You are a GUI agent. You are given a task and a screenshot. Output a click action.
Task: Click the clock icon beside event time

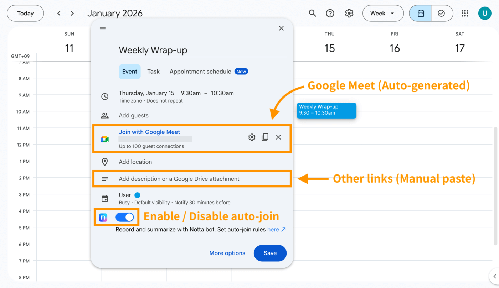pos(105,96)
